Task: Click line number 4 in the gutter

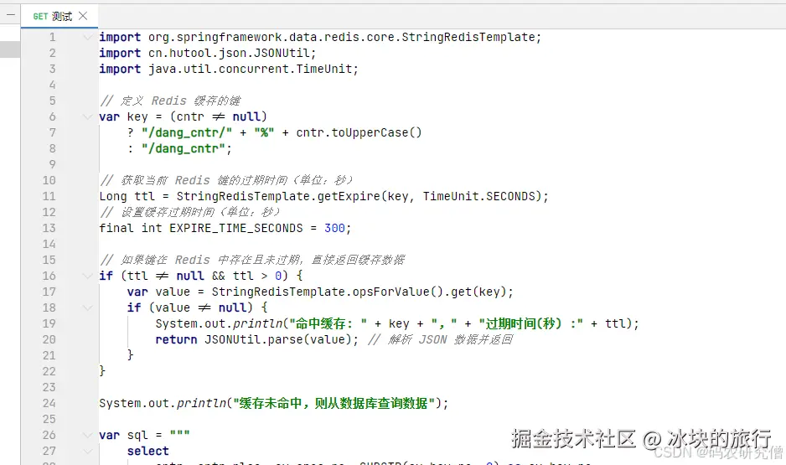Action: click(52, 85)
